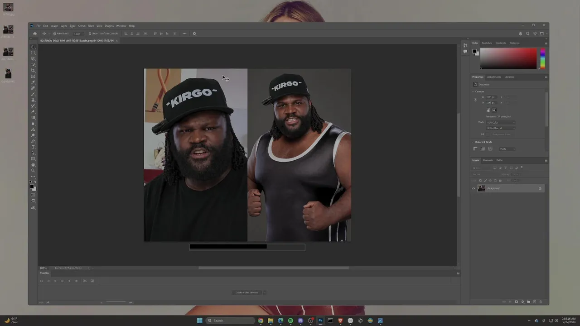Select the Spot Healing Brush tool
The image size is (580, 326).
tap(33, 88)
